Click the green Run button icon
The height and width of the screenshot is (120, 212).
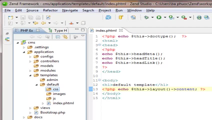(159, 17)
